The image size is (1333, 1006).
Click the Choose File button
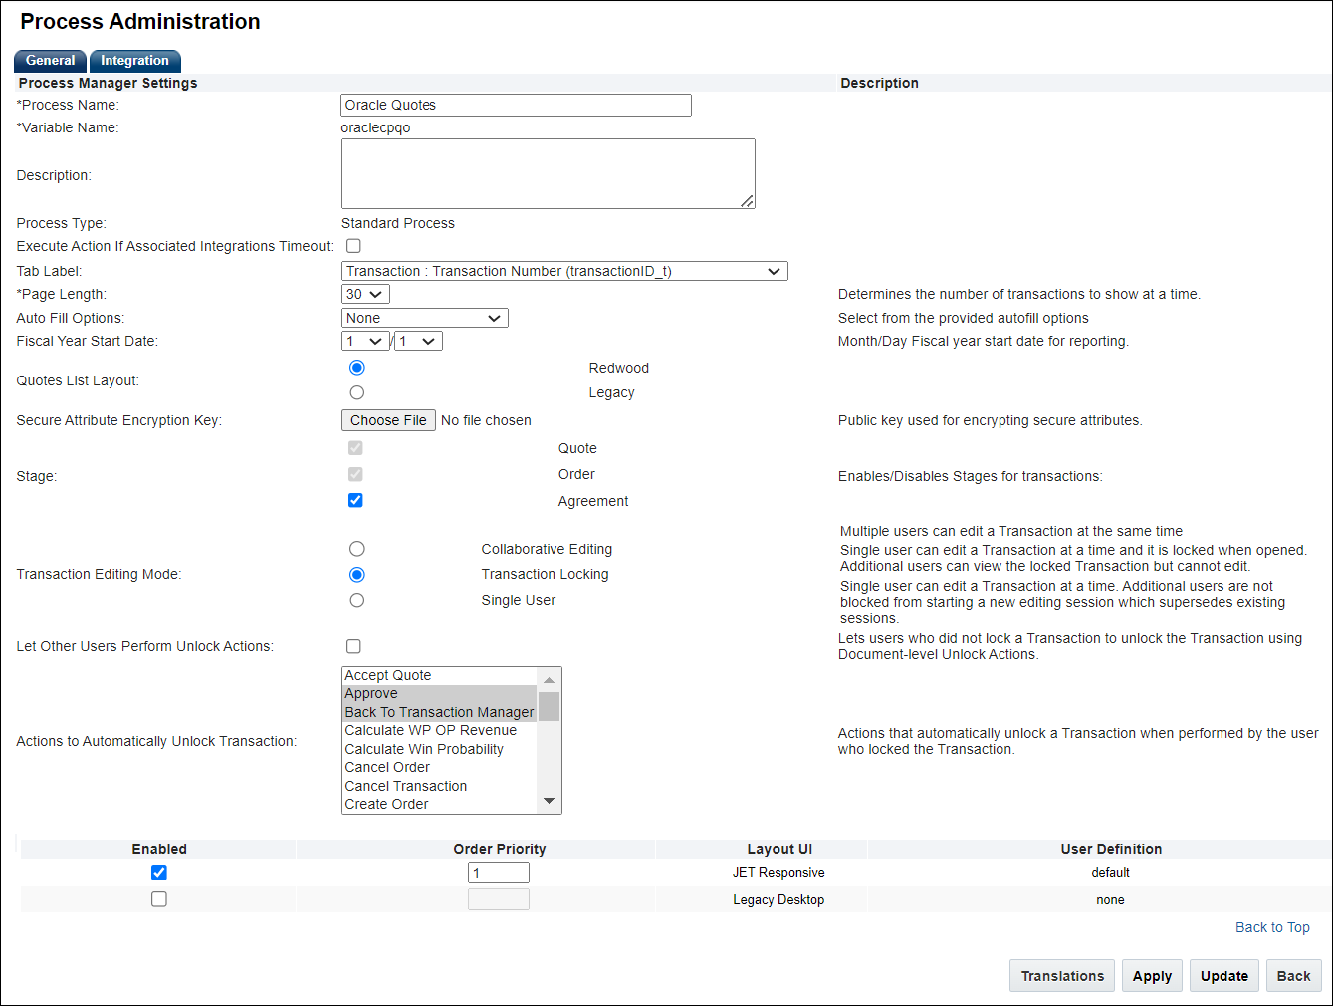pyautogui.click(x=387, y=419)
